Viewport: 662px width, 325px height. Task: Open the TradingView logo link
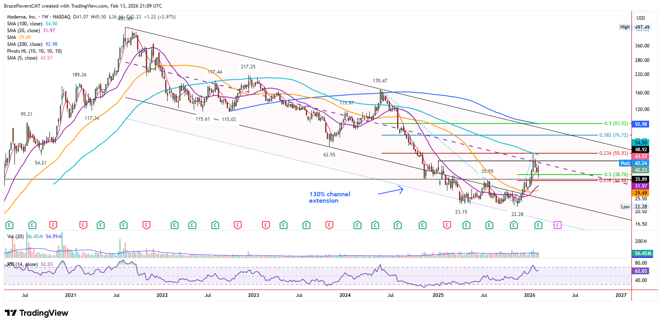click(x=37, y=313)
